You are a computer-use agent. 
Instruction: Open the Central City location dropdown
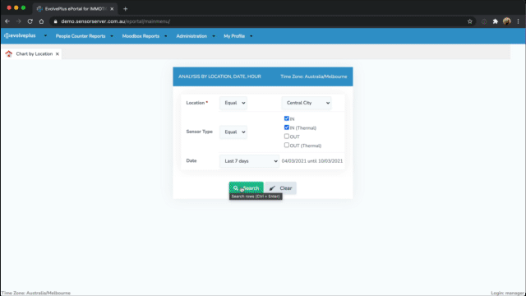tap(307, 103)
